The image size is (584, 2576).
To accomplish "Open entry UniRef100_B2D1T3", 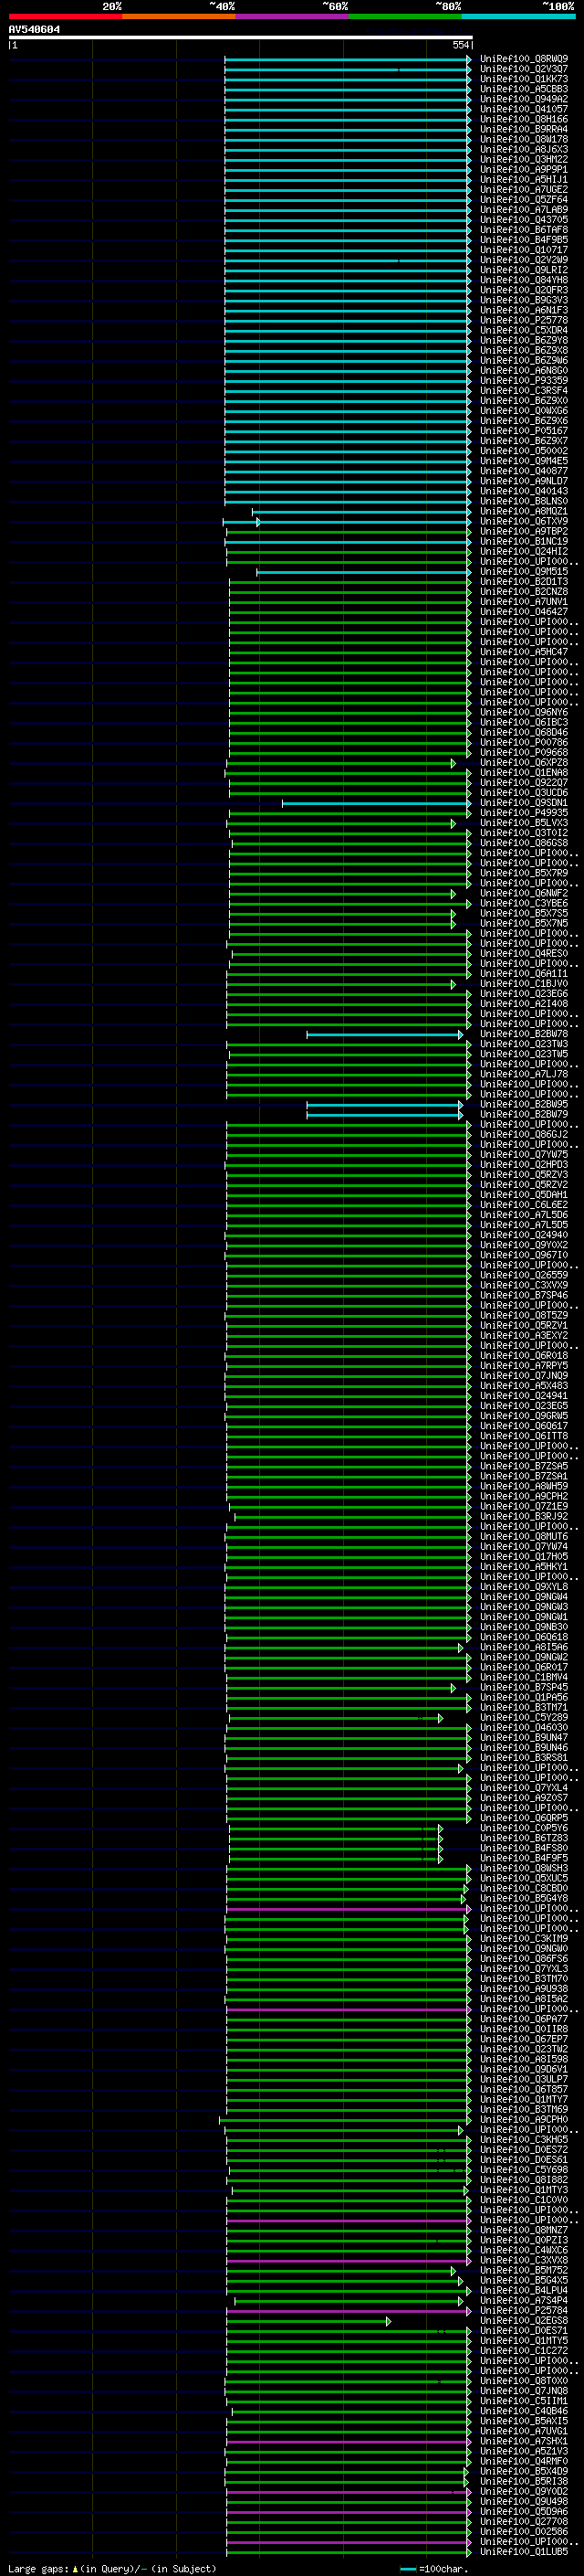I will (x=524, y=582).
